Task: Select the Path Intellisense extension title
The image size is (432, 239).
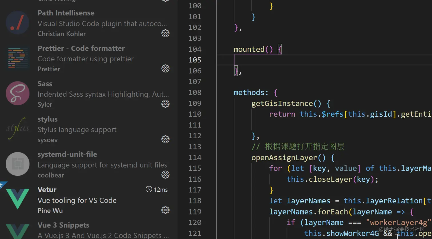Action: point(66,13)
